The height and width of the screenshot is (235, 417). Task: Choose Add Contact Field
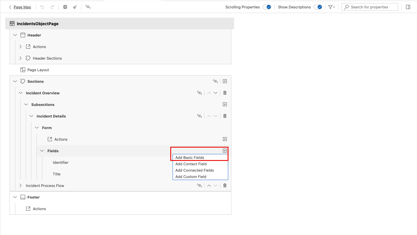click(200, 164)
